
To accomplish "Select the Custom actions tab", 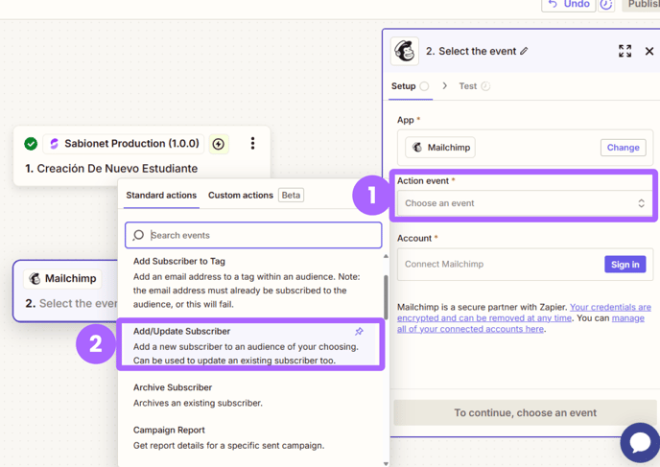I will click(241, 196).
